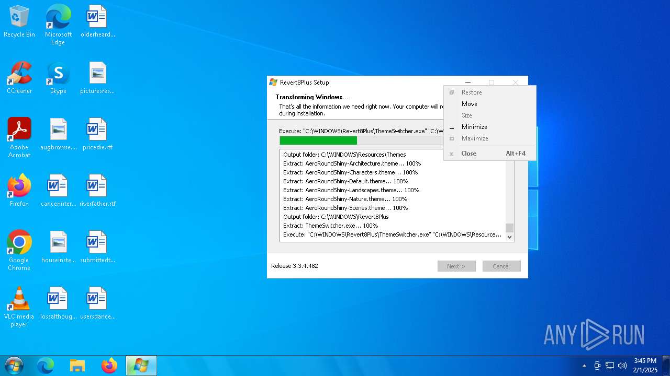Select Output folder Resources\Themes log line
670x376 pixels.
344,155
